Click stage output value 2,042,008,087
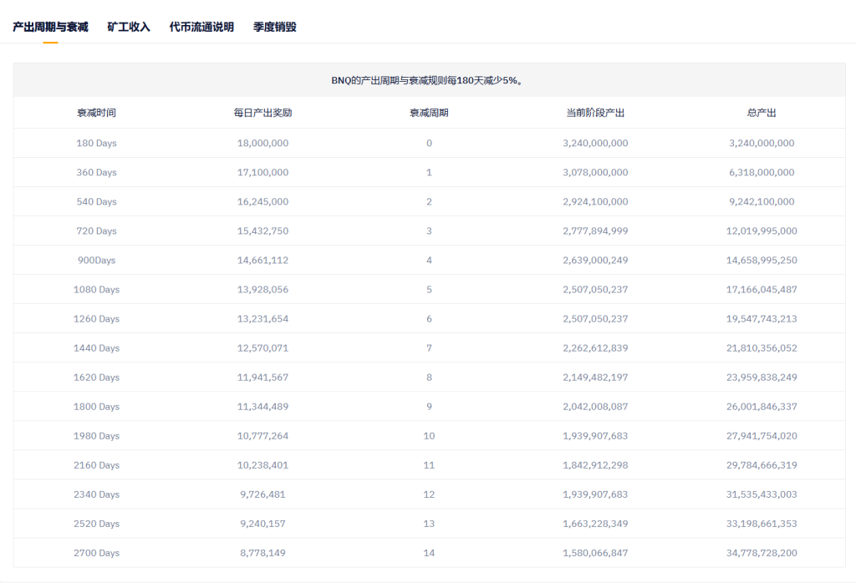Image resolution: width=856 pixels, height=583 pixels. (595, 407)
